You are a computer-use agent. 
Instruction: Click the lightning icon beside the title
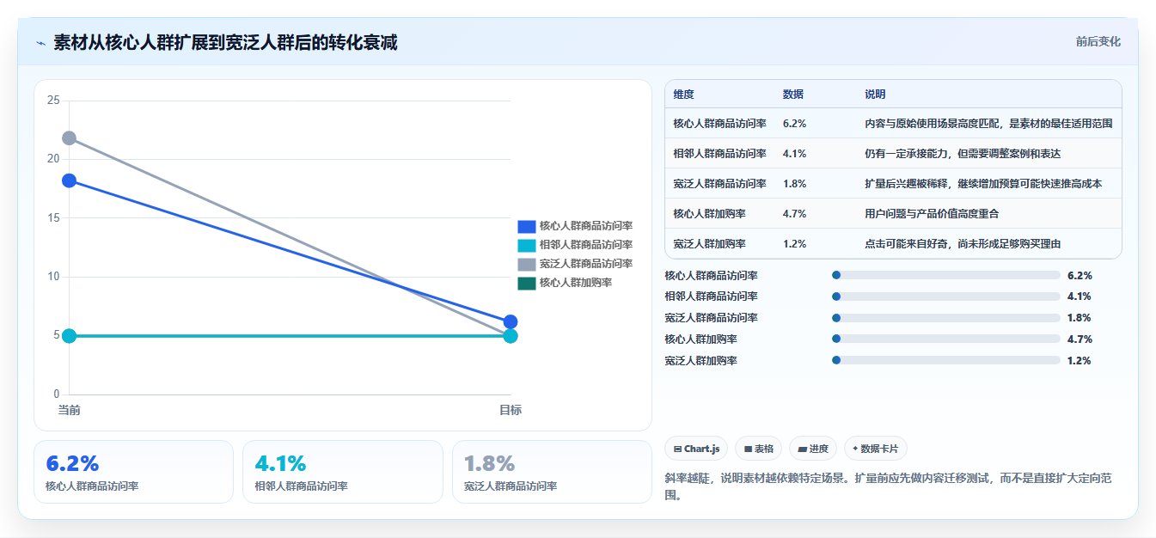click(40, 43)
